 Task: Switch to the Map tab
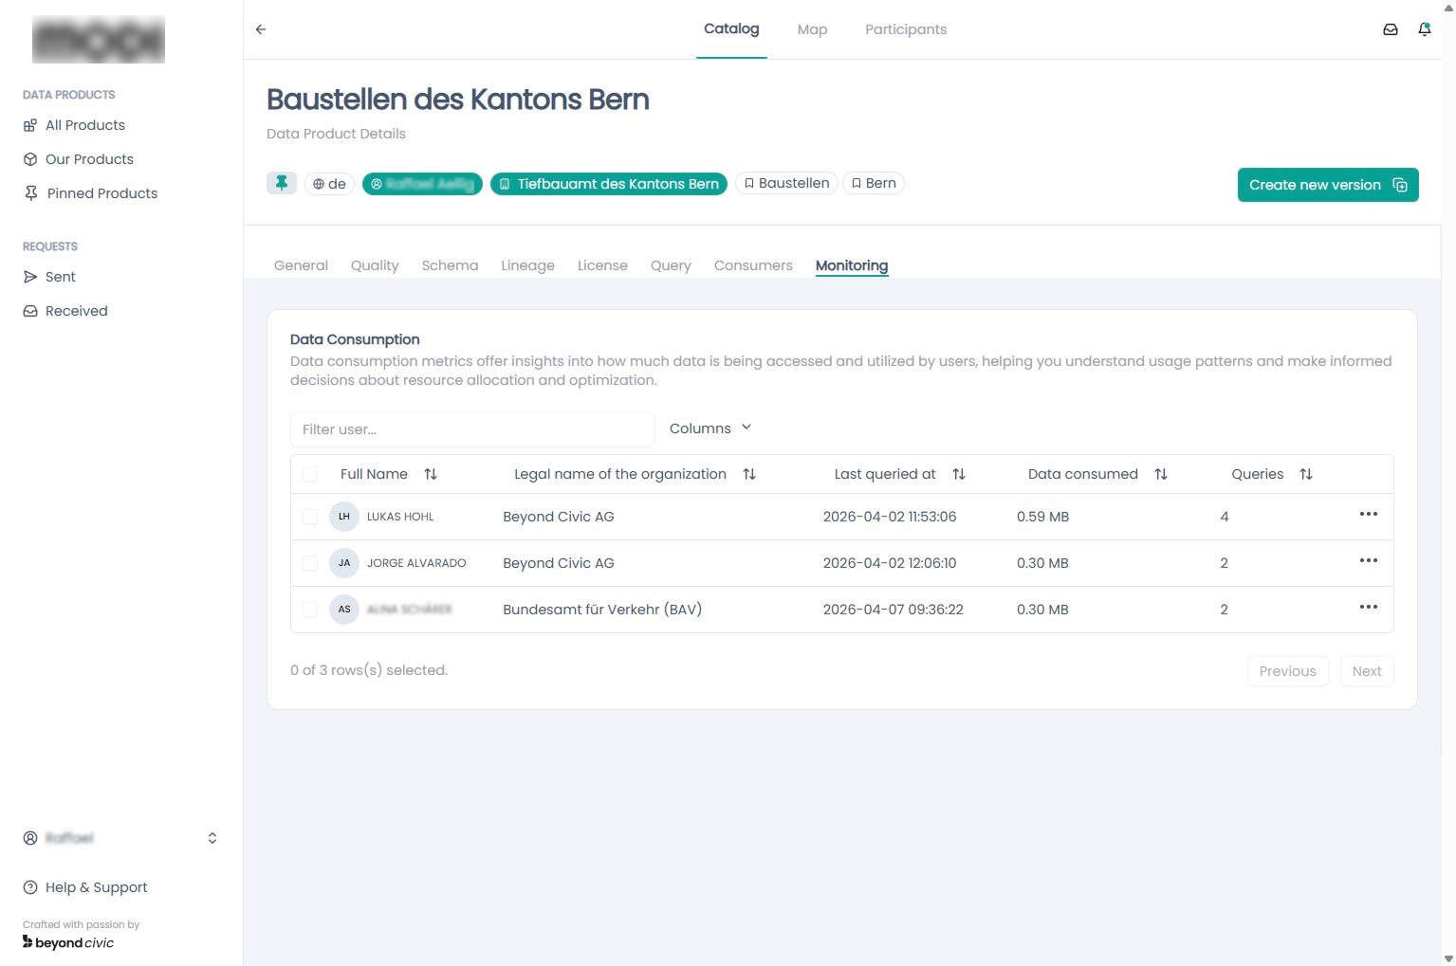812,29
